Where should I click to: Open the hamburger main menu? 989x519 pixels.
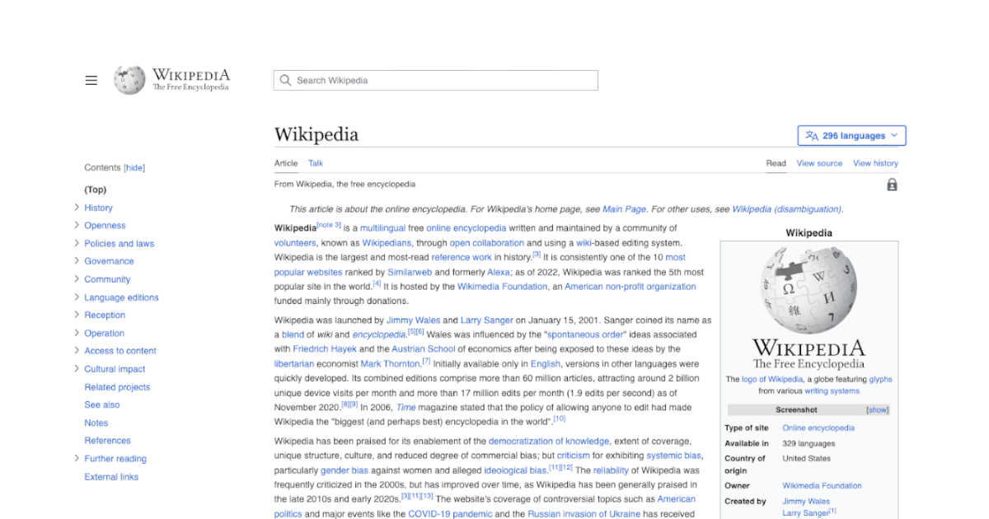coord(91,80)
